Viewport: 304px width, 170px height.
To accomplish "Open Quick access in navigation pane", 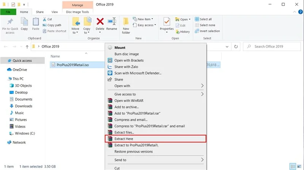I will pos(22,61).
